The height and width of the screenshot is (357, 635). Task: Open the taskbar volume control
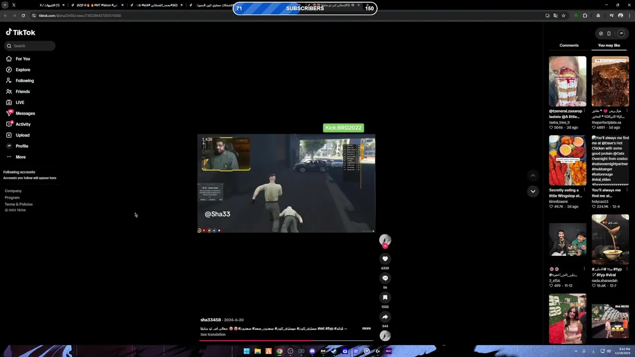[x=609, y=351]
